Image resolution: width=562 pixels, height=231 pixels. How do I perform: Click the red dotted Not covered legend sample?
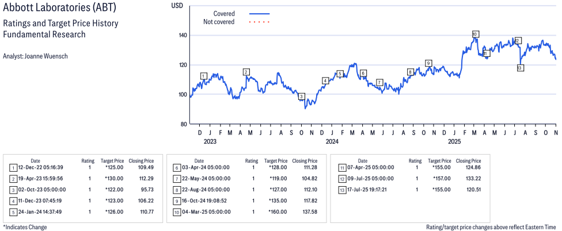tap(259, 22)
